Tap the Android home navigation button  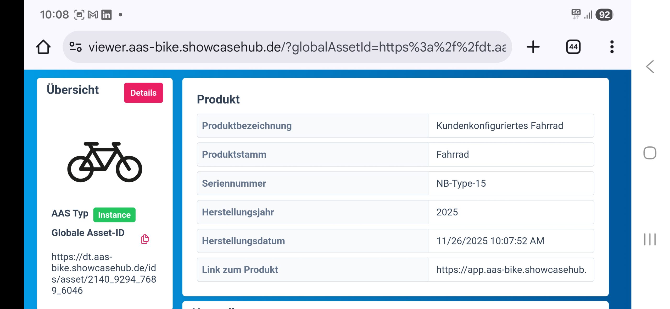coord(650,153)
